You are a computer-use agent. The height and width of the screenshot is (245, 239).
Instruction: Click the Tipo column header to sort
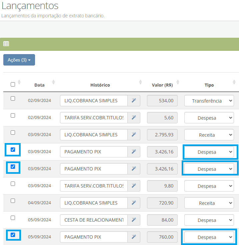point(209,85)
